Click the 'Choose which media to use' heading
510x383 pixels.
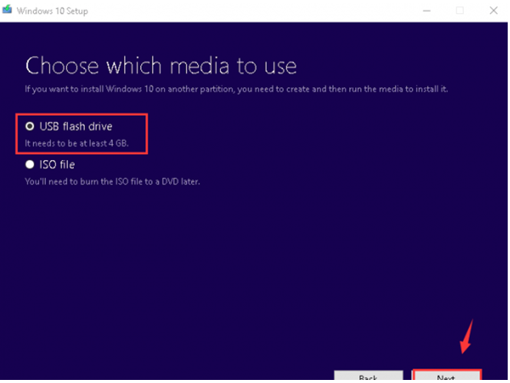161,66
